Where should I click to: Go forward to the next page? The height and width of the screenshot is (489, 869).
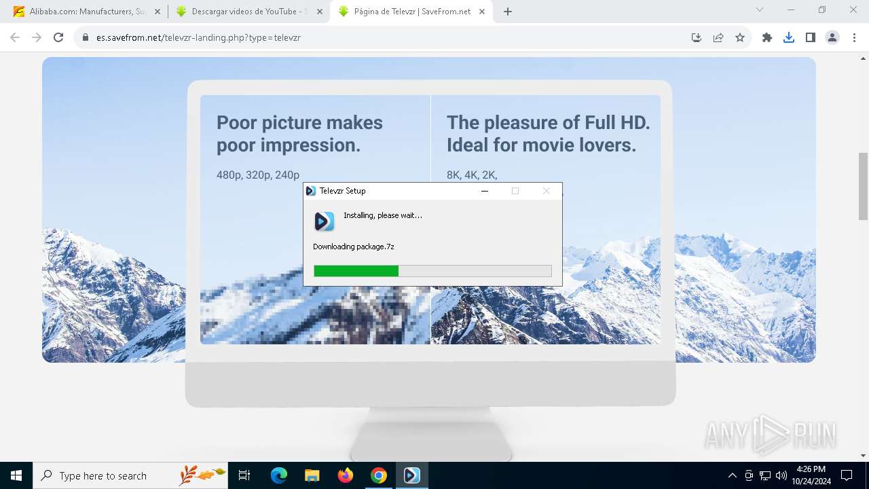[37, 37]
